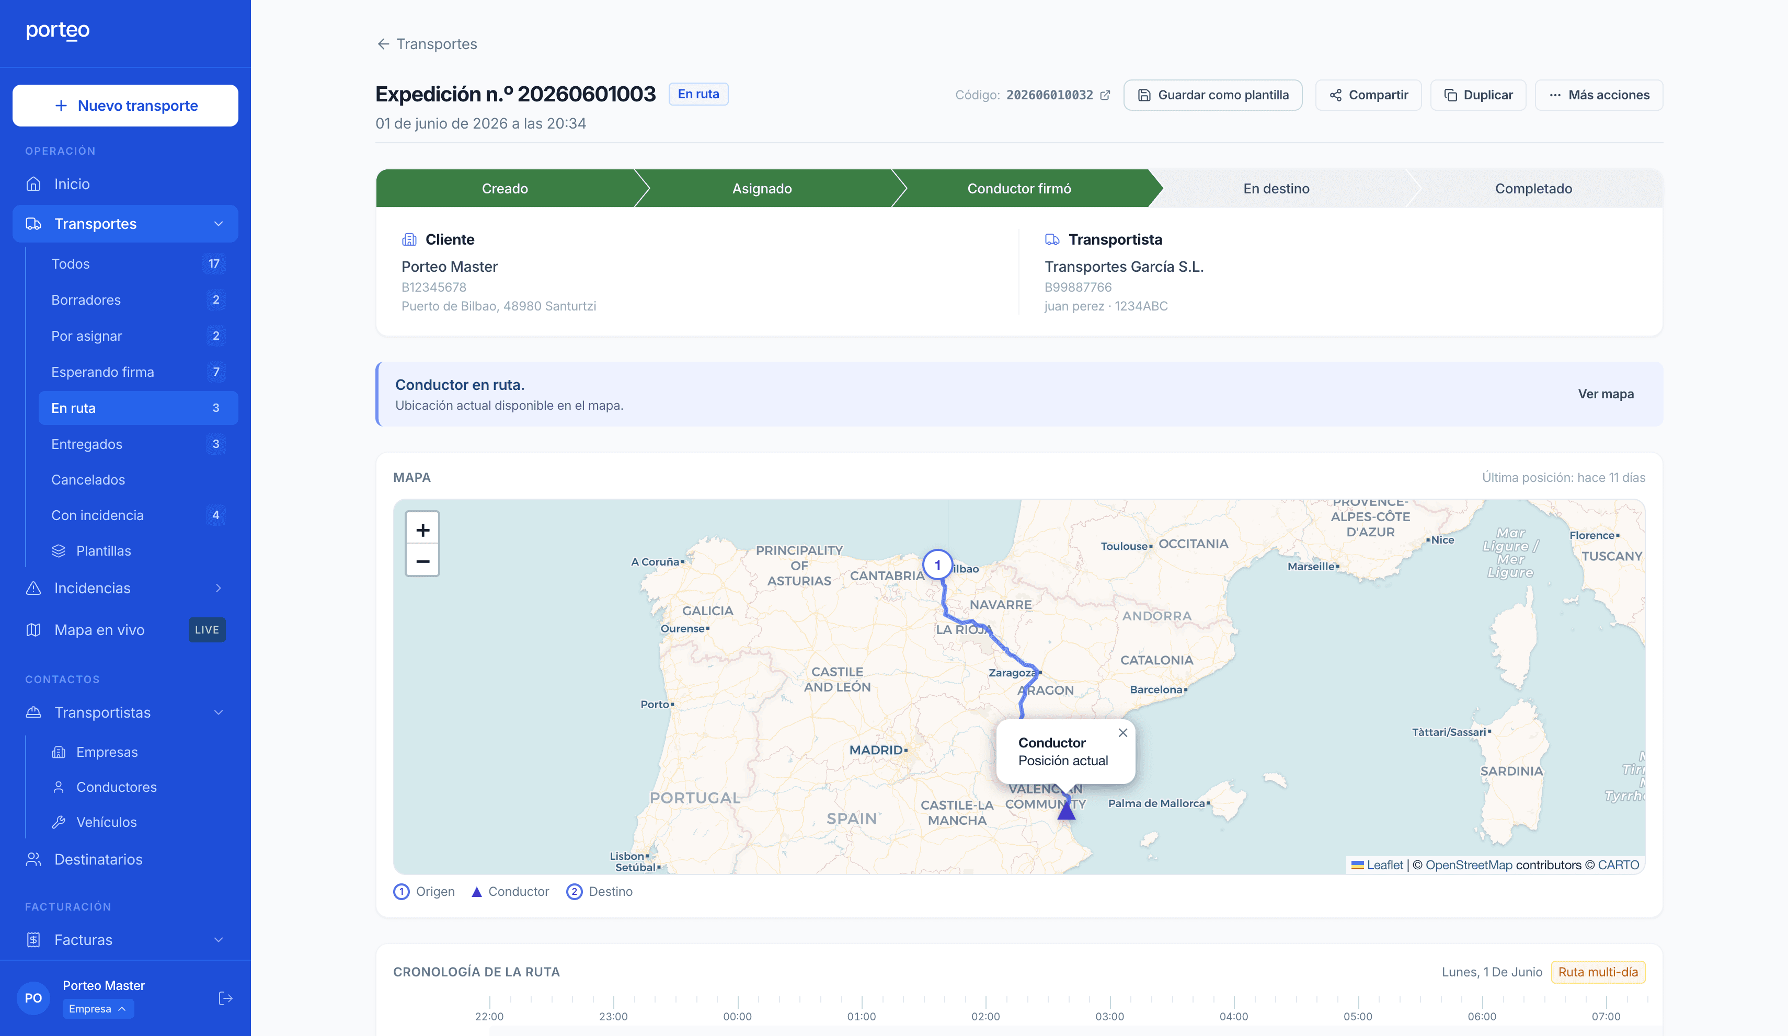
Task: Click the Ver mapa link
Action: pyautogui.click(x=1606, y=394)
